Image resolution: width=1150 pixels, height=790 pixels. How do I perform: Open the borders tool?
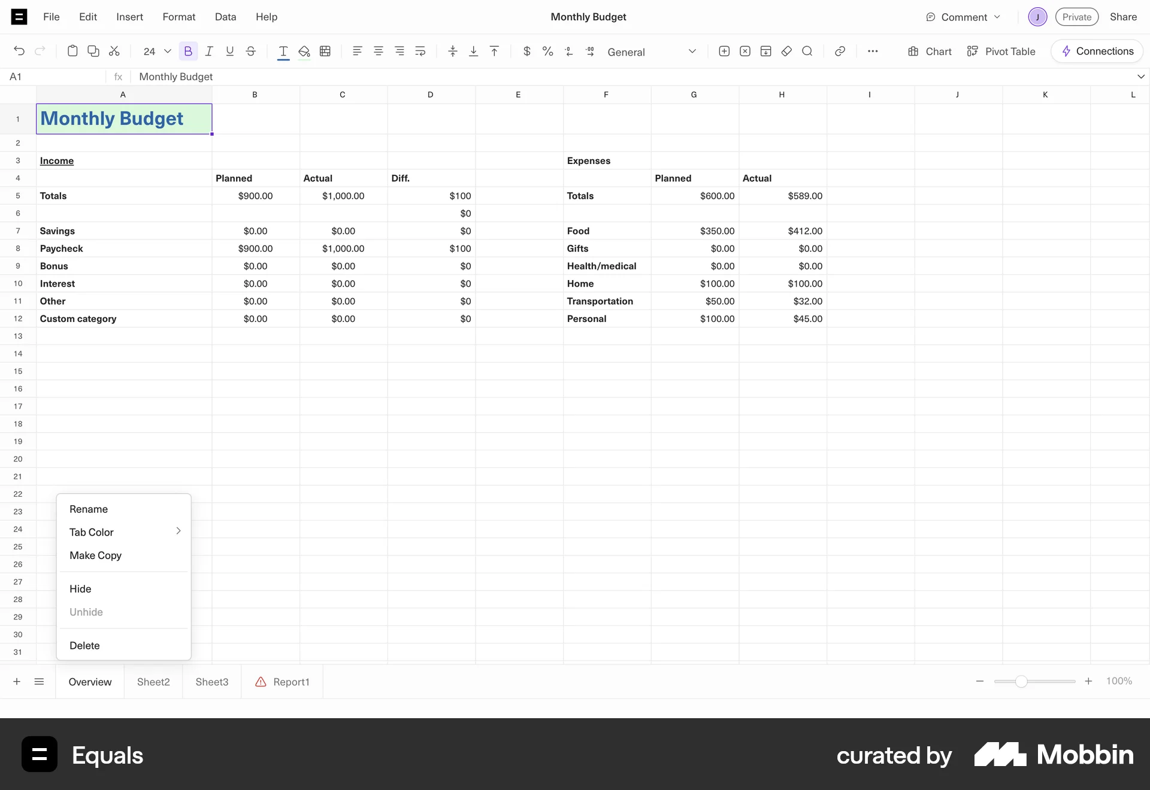tap(325, 51)
